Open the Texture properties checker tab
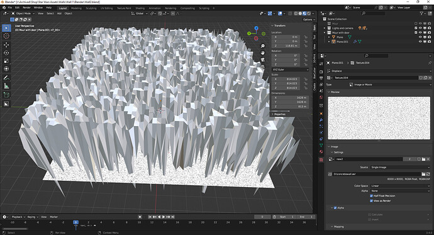 click(x=321, y=160)
